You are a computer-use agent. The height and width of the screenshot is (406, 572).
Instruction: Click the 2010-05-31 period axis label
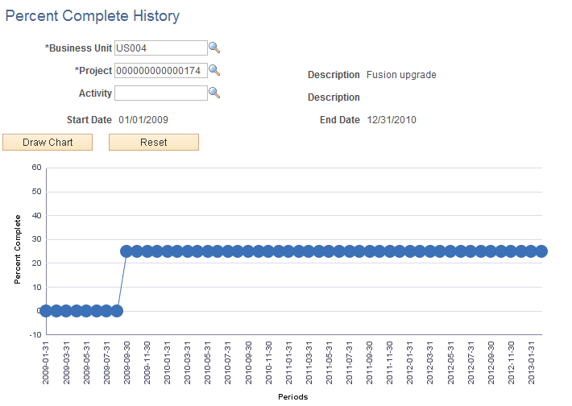[x=207, y=362]
